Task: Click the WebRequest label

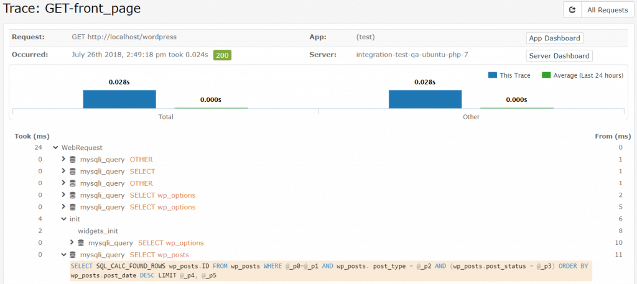Action: [x=81, y=148]
